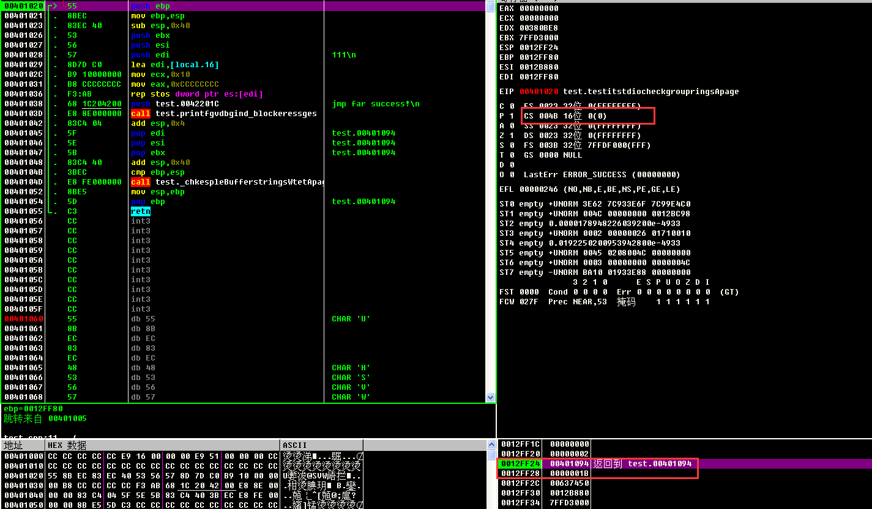Screen dimensions: 872x509
Task: Select the "push ebx" instruction
Action: [151, 35]
